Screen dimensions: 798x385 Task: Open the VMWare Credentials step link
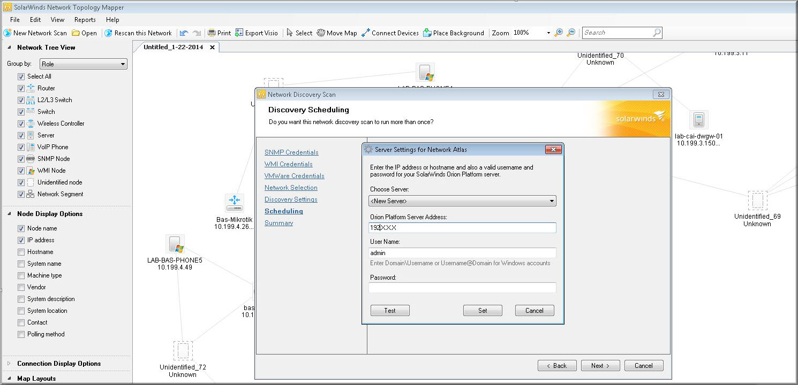tap(295, 176)
